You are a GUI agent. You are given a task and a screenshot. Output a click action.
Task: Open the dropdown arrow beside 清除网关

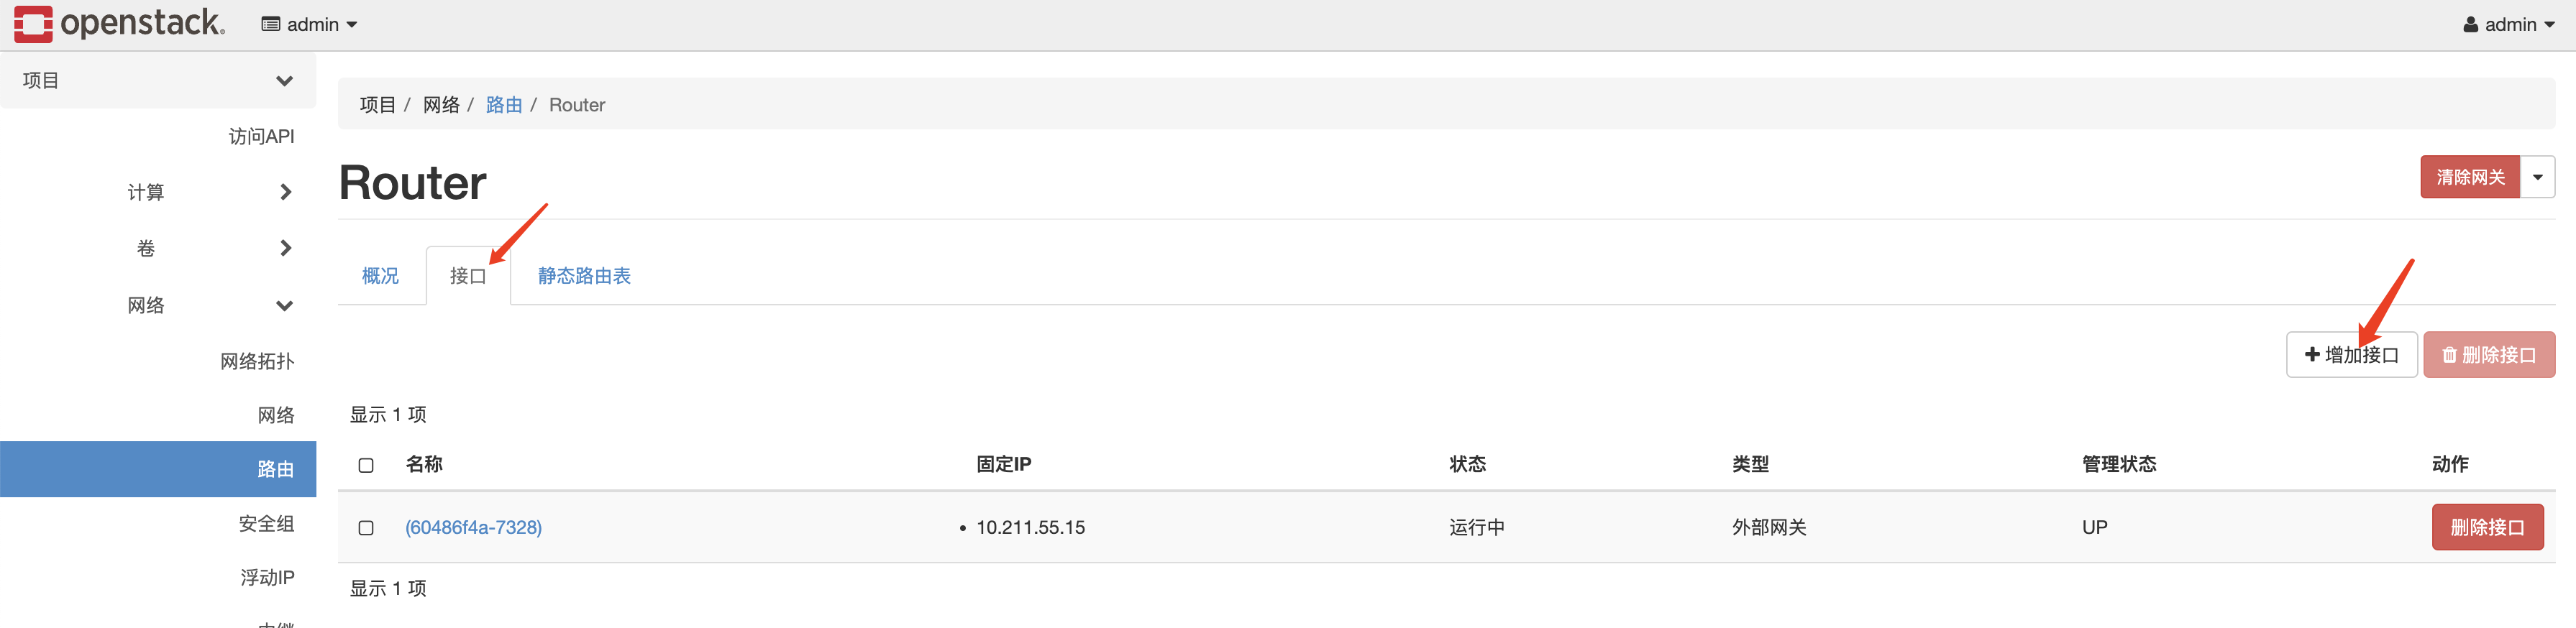coord(2539,176)
